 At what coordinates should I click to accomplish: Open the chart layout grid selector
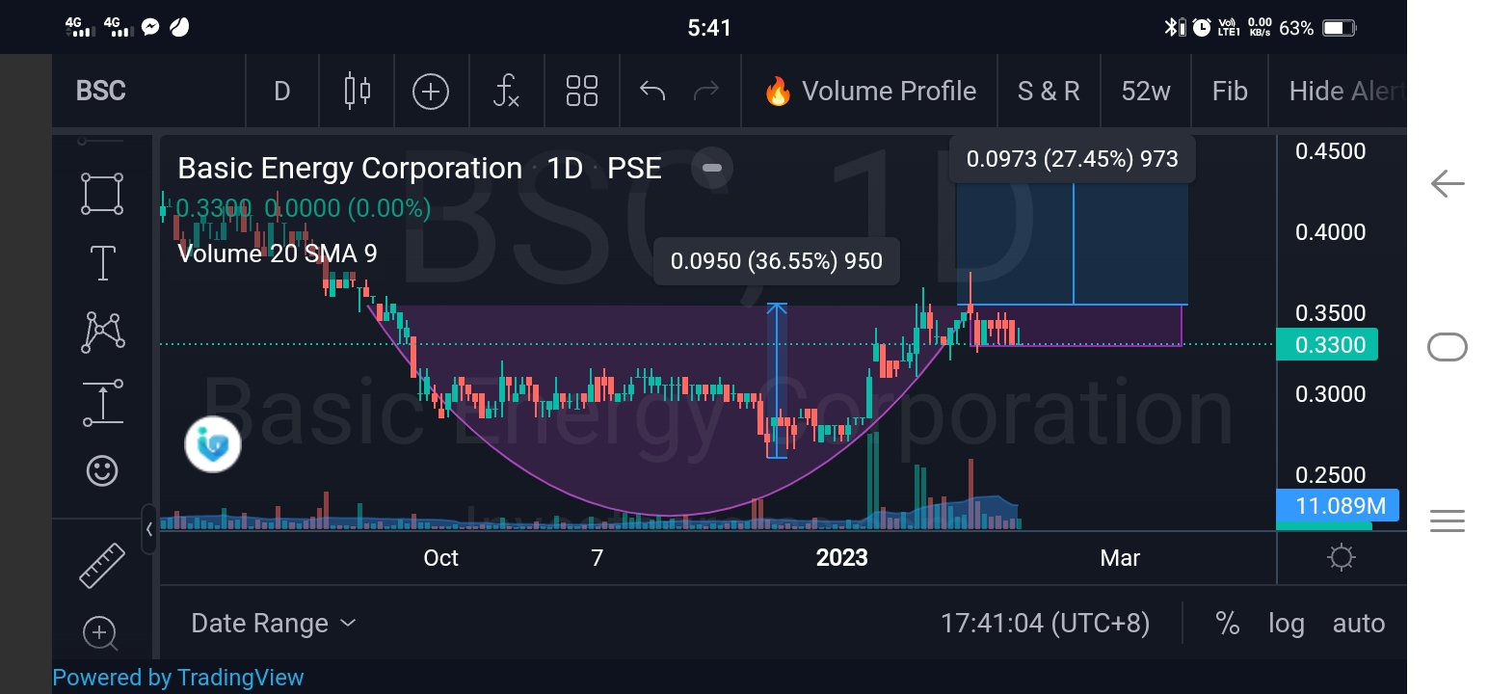click(581, 91)
